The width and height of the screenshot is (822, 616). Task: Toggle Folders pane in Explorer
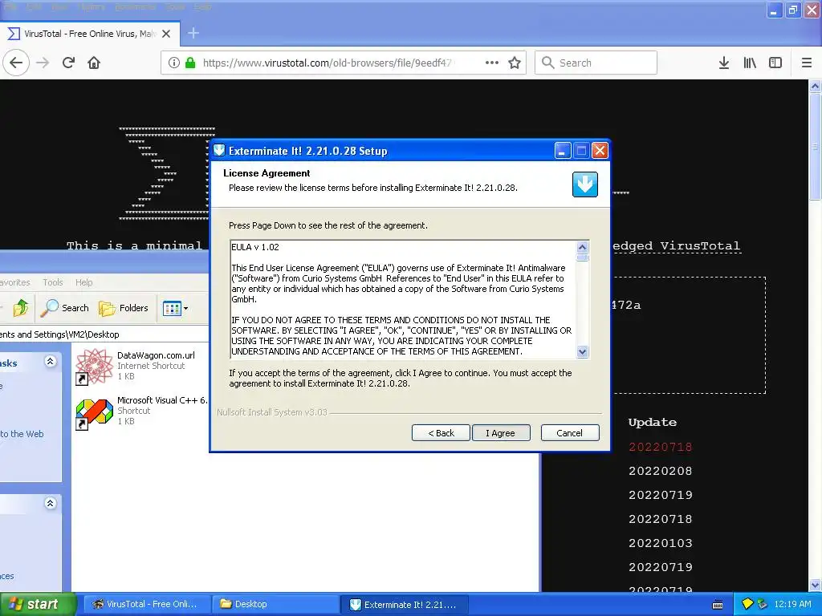124,308
